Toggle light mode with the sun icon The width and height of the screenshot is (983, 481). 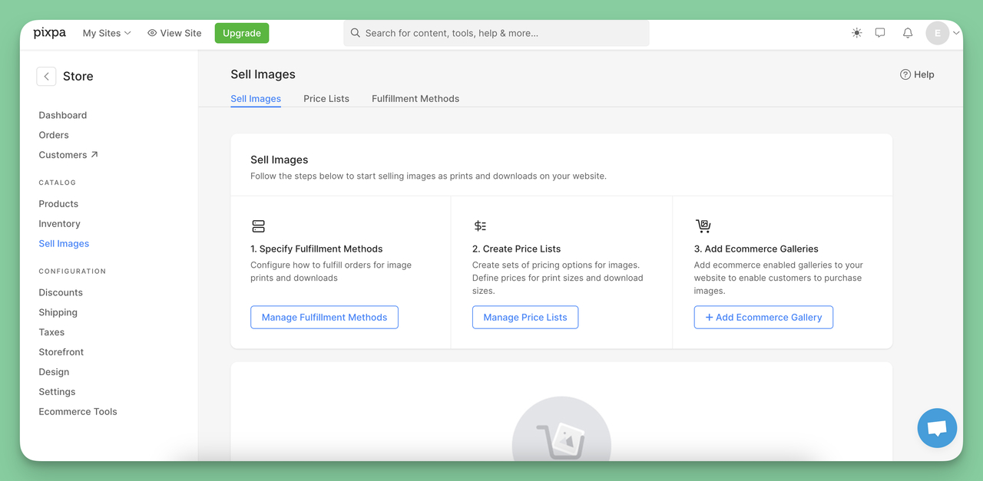tap(856, 33)
